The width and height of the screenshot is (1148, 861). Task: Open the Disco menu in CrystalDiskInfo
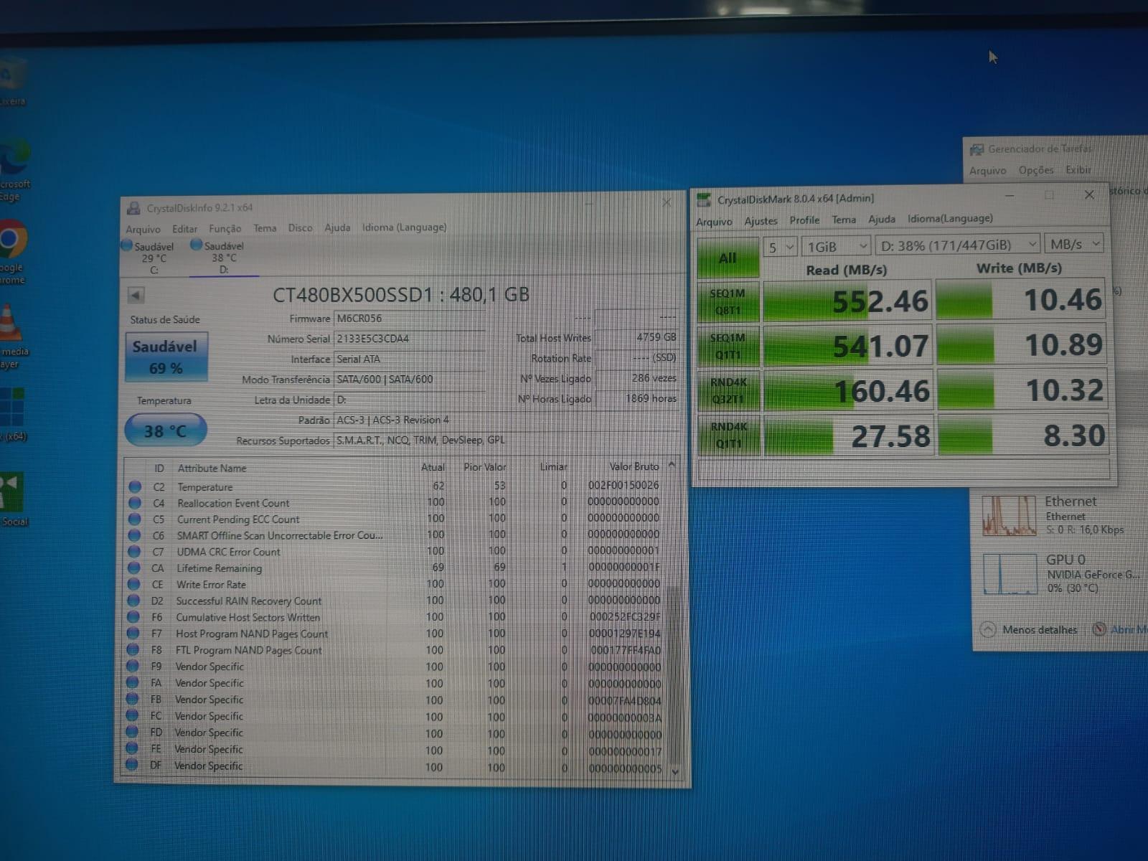(300, 228)
